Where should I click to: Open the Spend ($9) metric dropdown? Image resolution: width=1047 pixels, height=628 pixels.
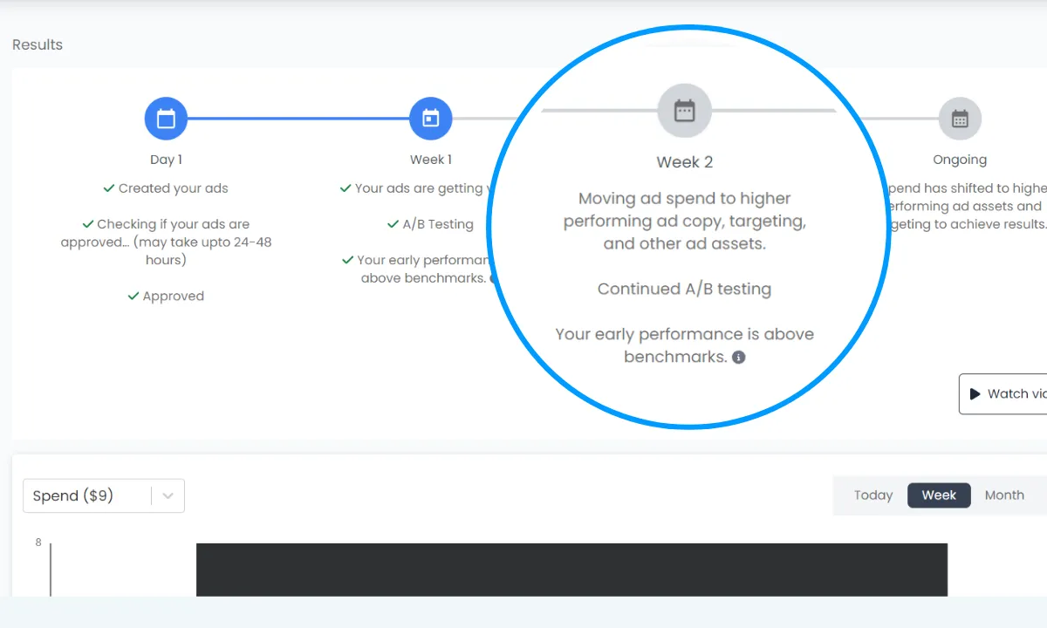(x=104, y=495)
